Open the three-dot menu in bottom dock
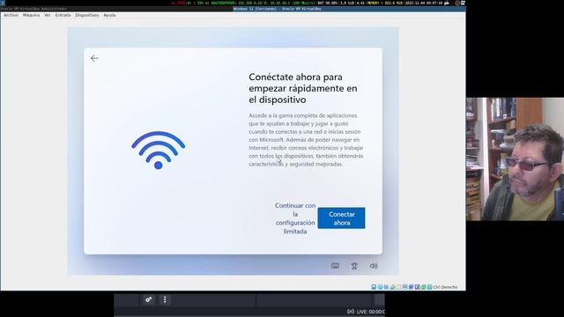Screen dimensions: 564x317 [165, 299]
